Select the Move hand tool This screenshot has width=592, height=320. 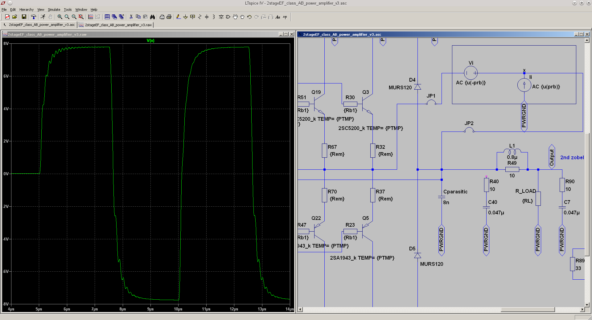click(x=235, y=17)
